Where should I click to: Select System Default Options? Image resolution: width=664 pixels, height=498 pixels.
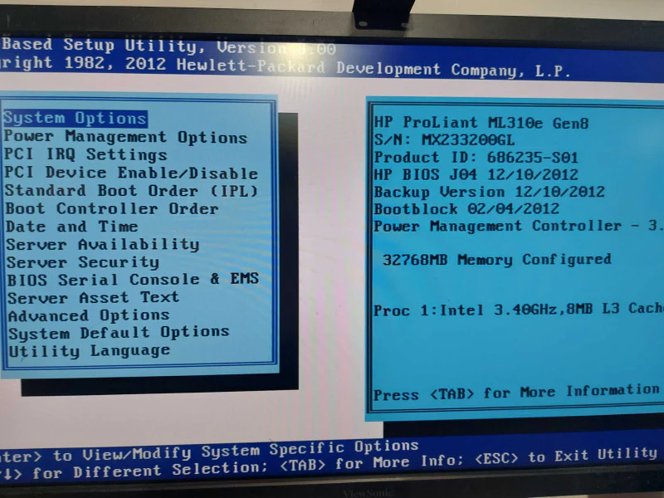tap(119, 333)
